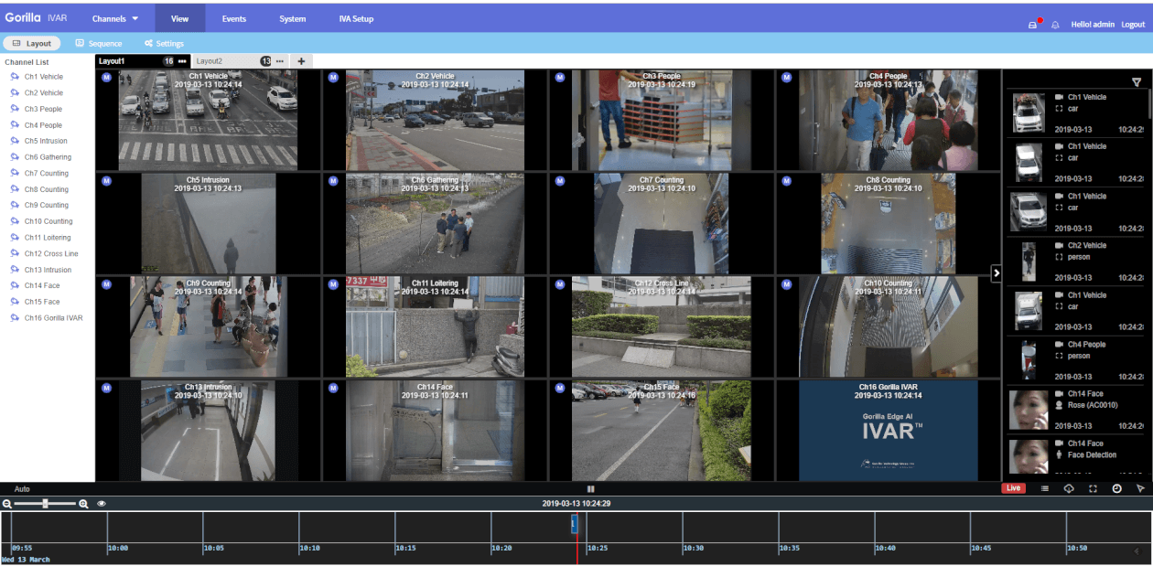Select the Layout2 tab
Screen dimensions: 1153x566
click(x=210, y=61)
